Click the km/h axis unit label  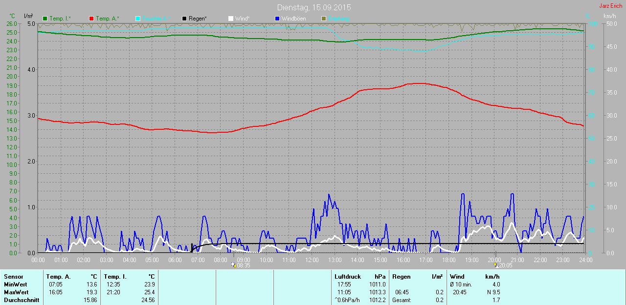click(609, 16)
